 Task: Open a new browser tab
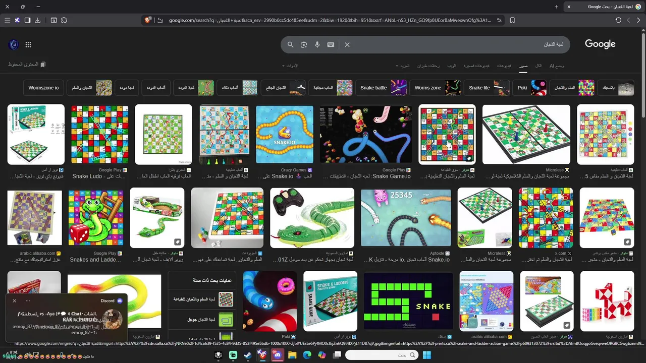pyautogui.click(x=556, y=7)
